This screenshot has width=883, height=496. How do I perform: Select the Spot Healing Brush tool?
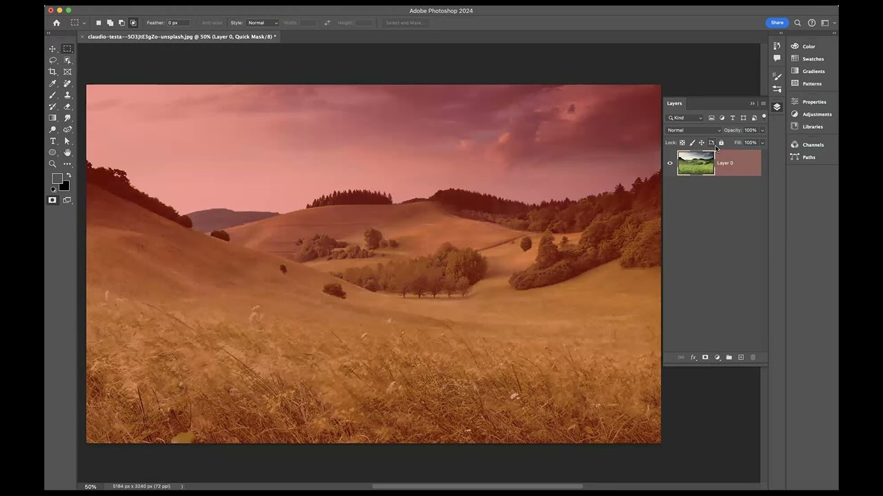(67, 83)
